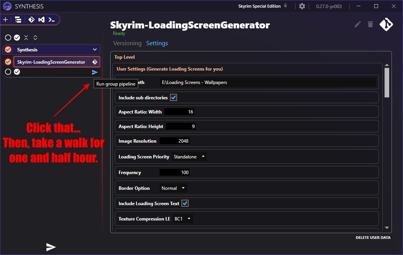Click the DELETE USER DATA button
The image size is (403, 255).
click(x=373, y=237)
